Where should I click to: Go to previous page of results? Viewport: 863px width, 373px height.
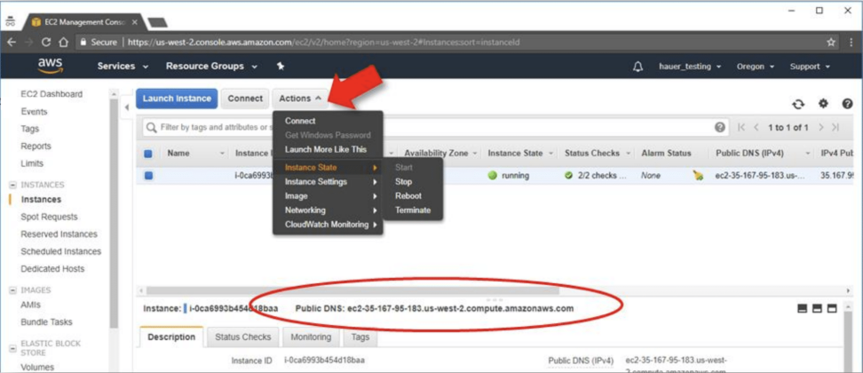click(x=756, y=128)
